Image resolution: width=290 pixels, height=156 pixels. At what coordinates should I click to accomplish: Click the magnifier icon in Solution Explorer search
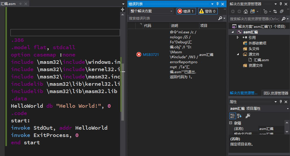pyautogui.click(x=283, y=19)
